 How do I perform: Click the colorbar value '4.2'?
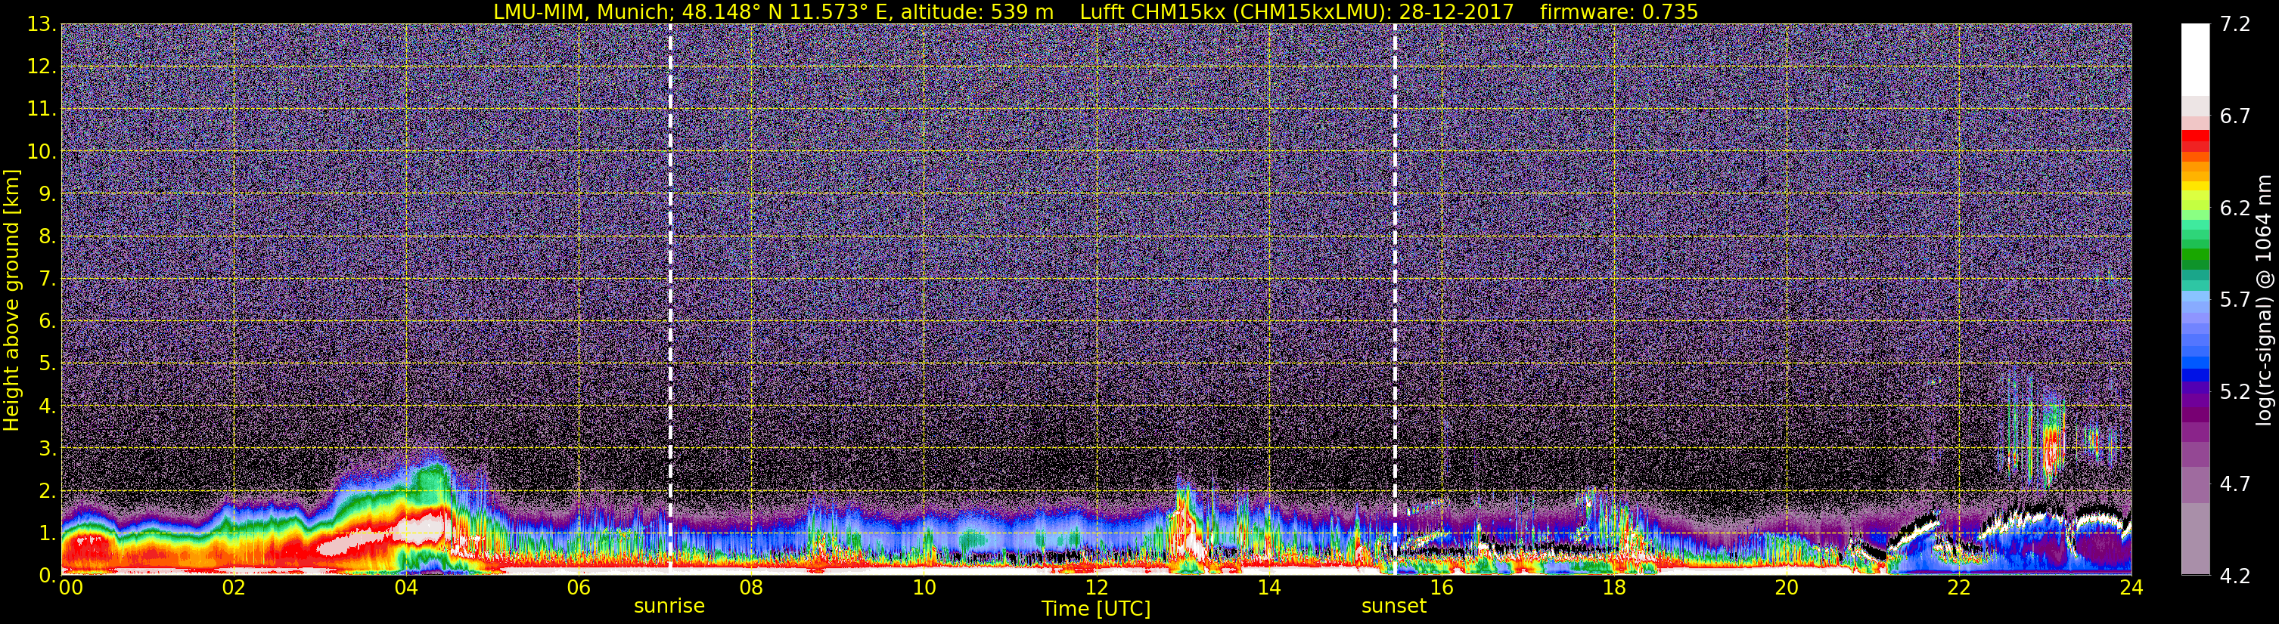(x=2235, y=576)
